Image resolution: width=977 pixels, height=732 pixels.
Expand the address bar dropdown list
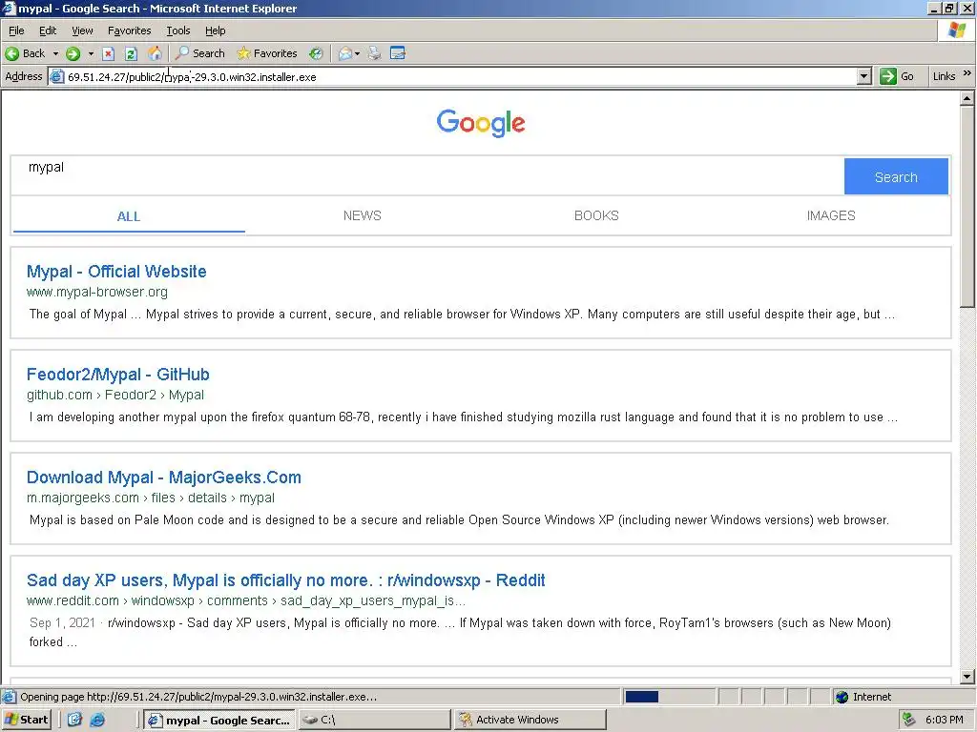tap(863, 76)
